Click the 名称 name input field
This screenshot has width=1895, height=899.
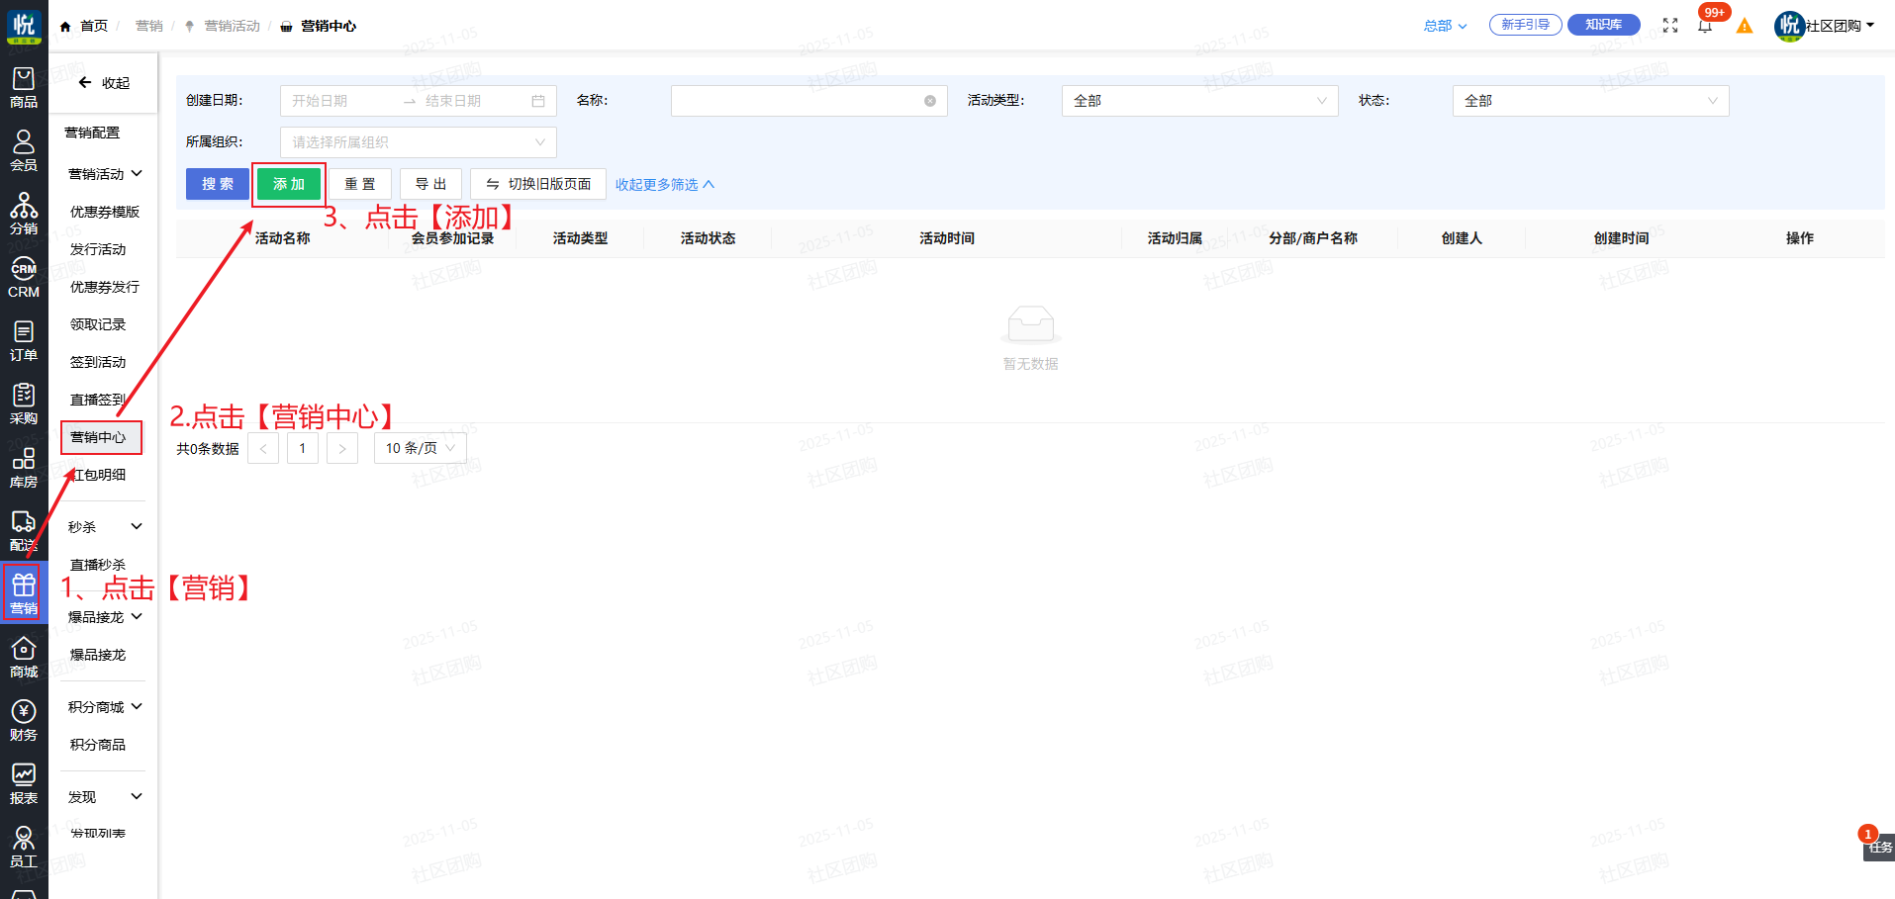(x=798, y=101)
